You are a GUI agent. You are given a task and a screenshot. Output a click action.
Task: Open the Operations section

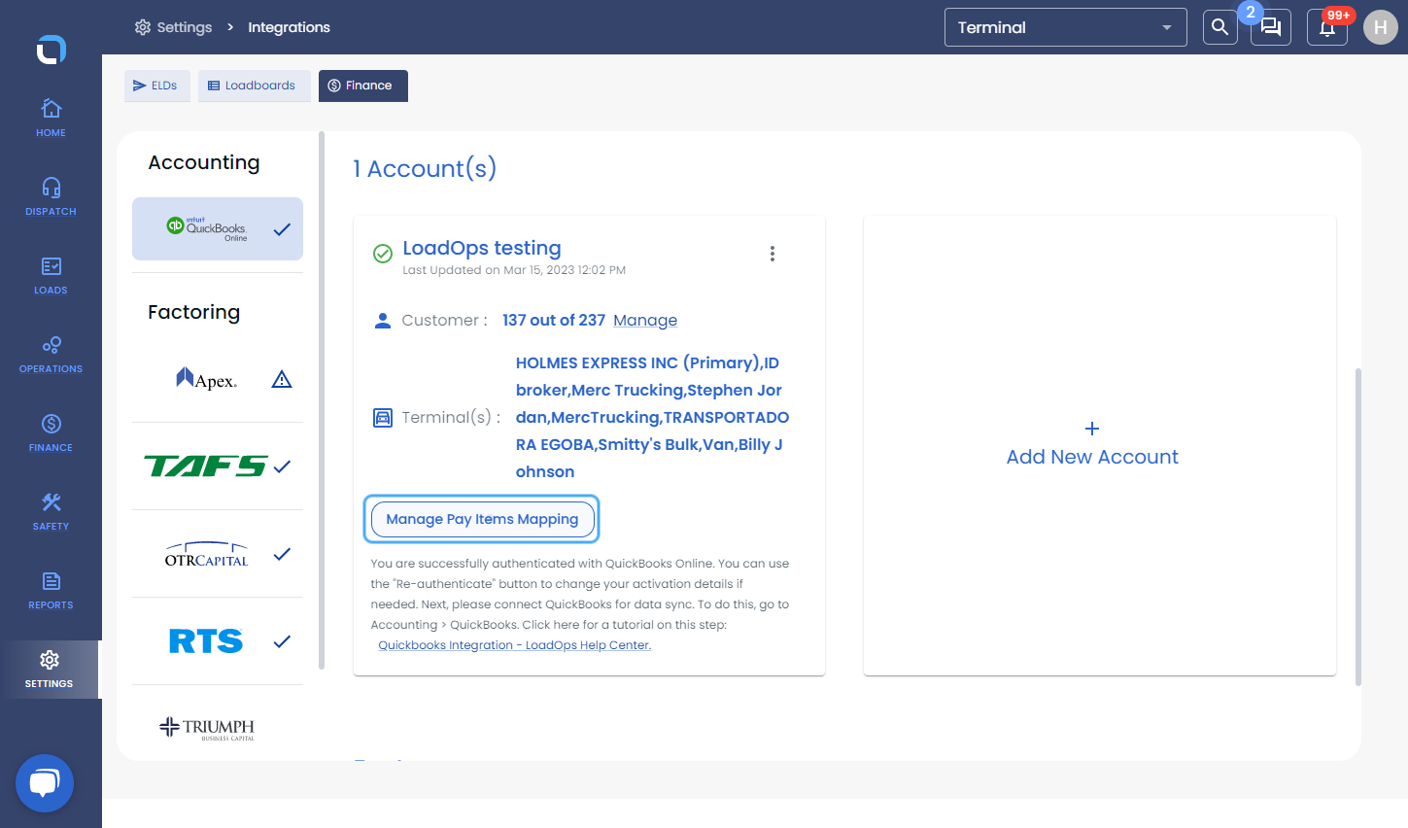[51, 354]
